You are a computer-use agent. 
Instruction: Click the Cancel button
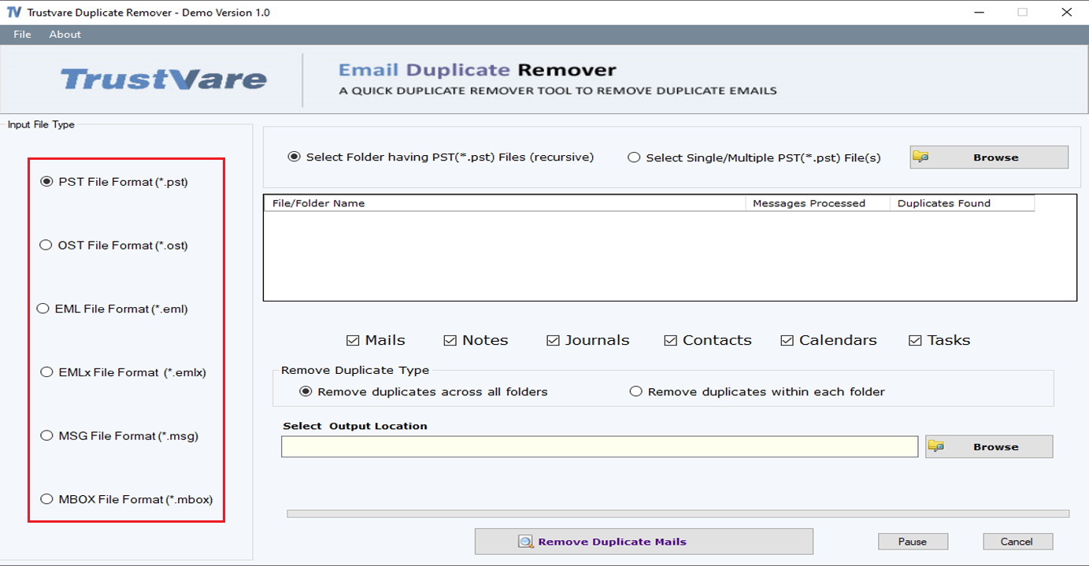(1017, 542)
